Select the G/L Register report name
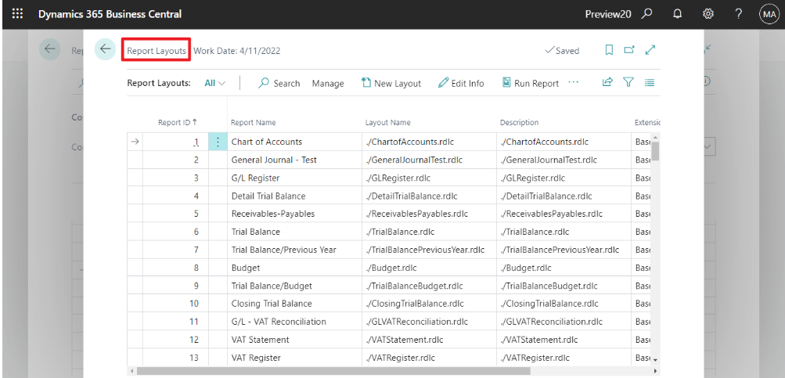 click(x=255, y=178)
